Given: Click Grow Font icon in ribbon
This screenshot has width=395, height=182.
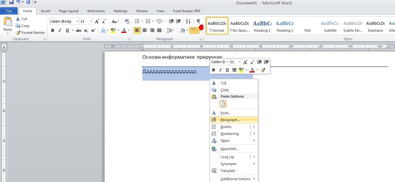Looking at the screenshot, I should [x=97, y=21].
